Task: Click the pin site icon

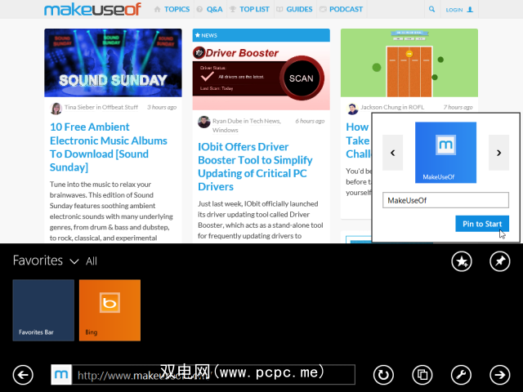Action: click(x=499, y=261)
